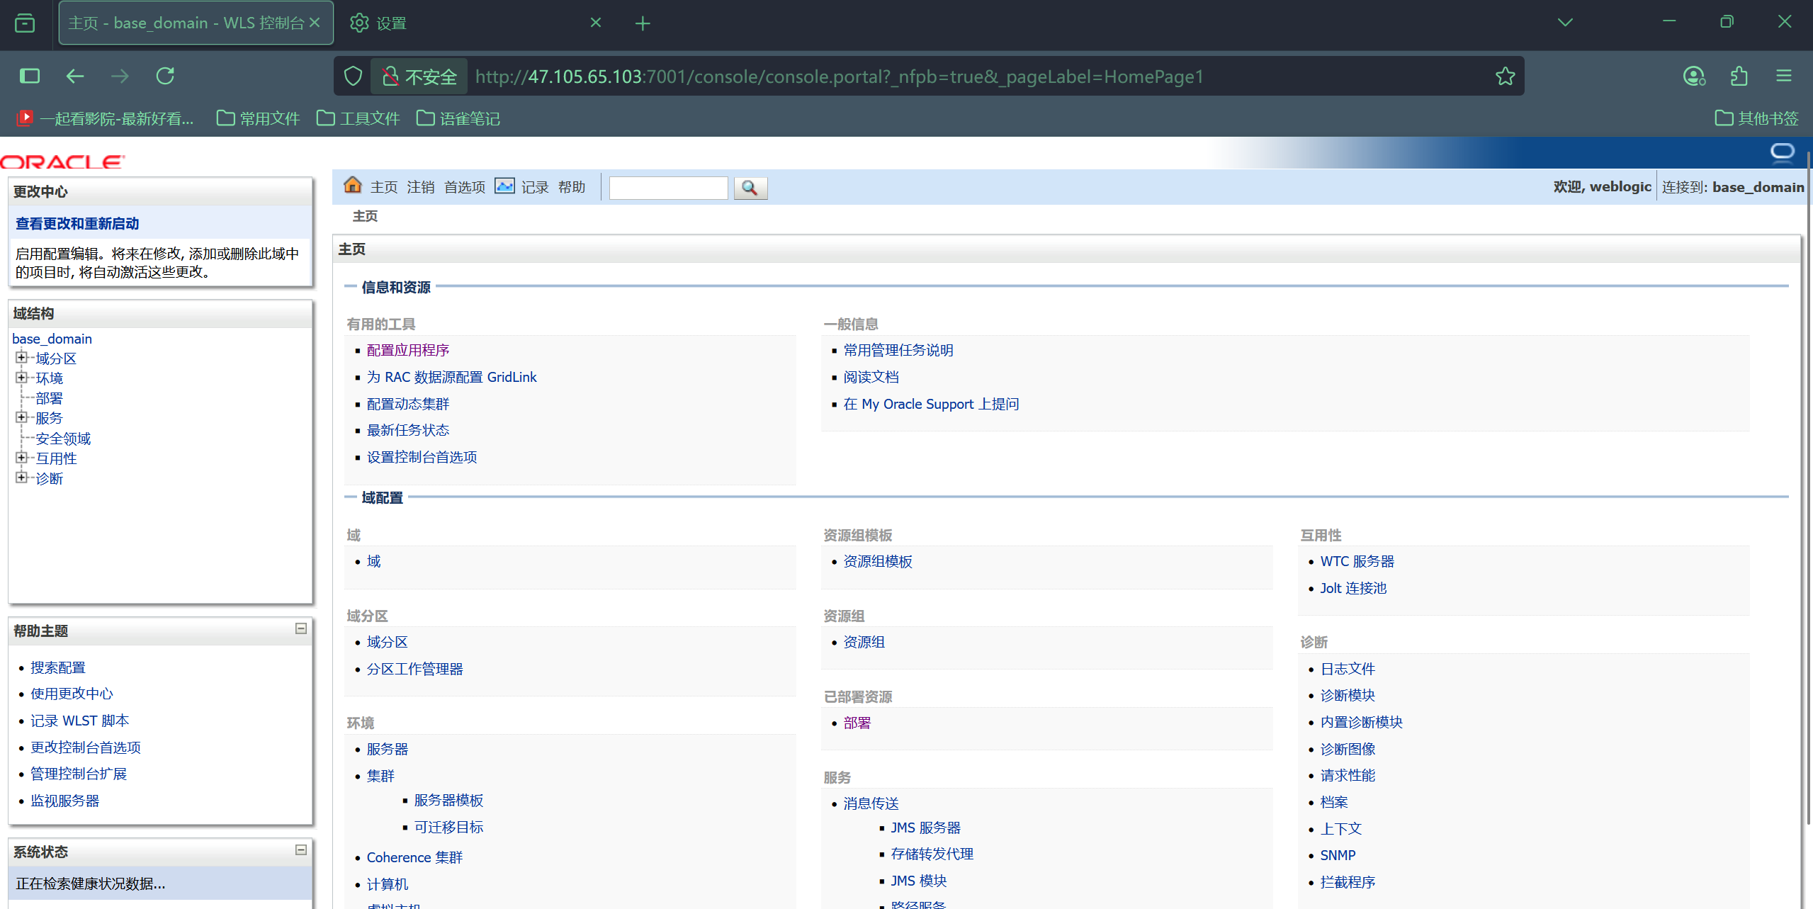Click 查看更改和重新启动 link
Viewport: 1813px width, 909px height.
point(77,223)
